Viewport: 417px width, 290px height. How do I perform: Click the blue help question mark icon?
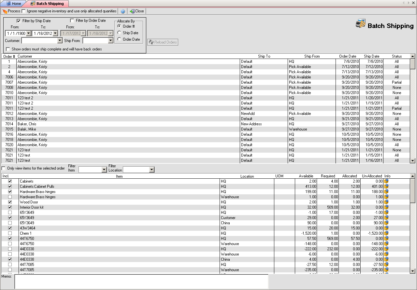point(123,11)
